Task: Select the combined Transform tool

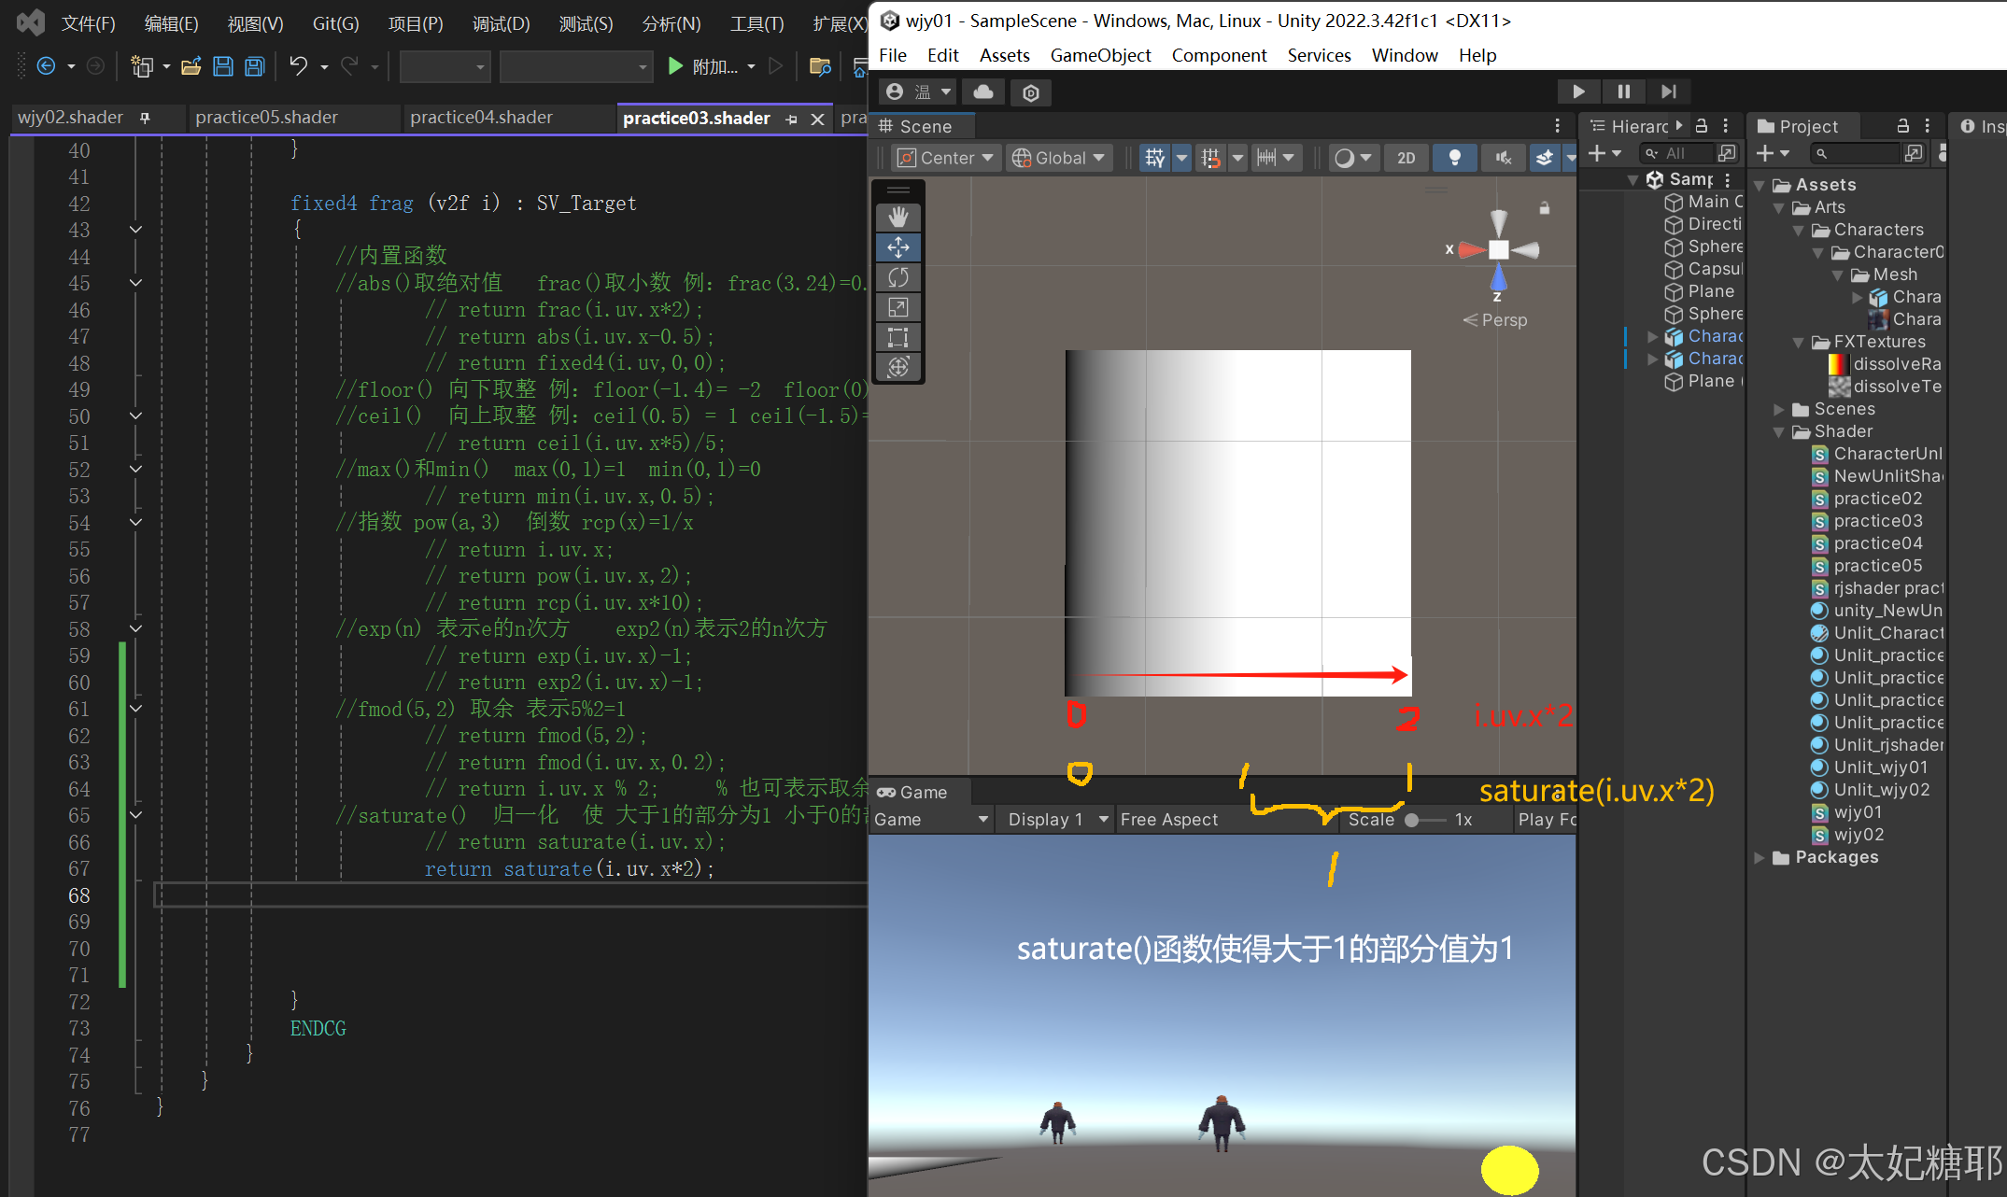Action: (x=897, y=367)
